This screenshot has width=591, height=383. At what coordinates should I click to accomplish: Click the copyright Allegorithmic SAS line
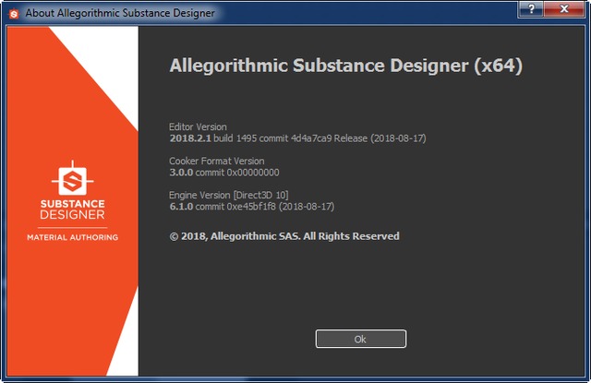[x=284, y=236]
